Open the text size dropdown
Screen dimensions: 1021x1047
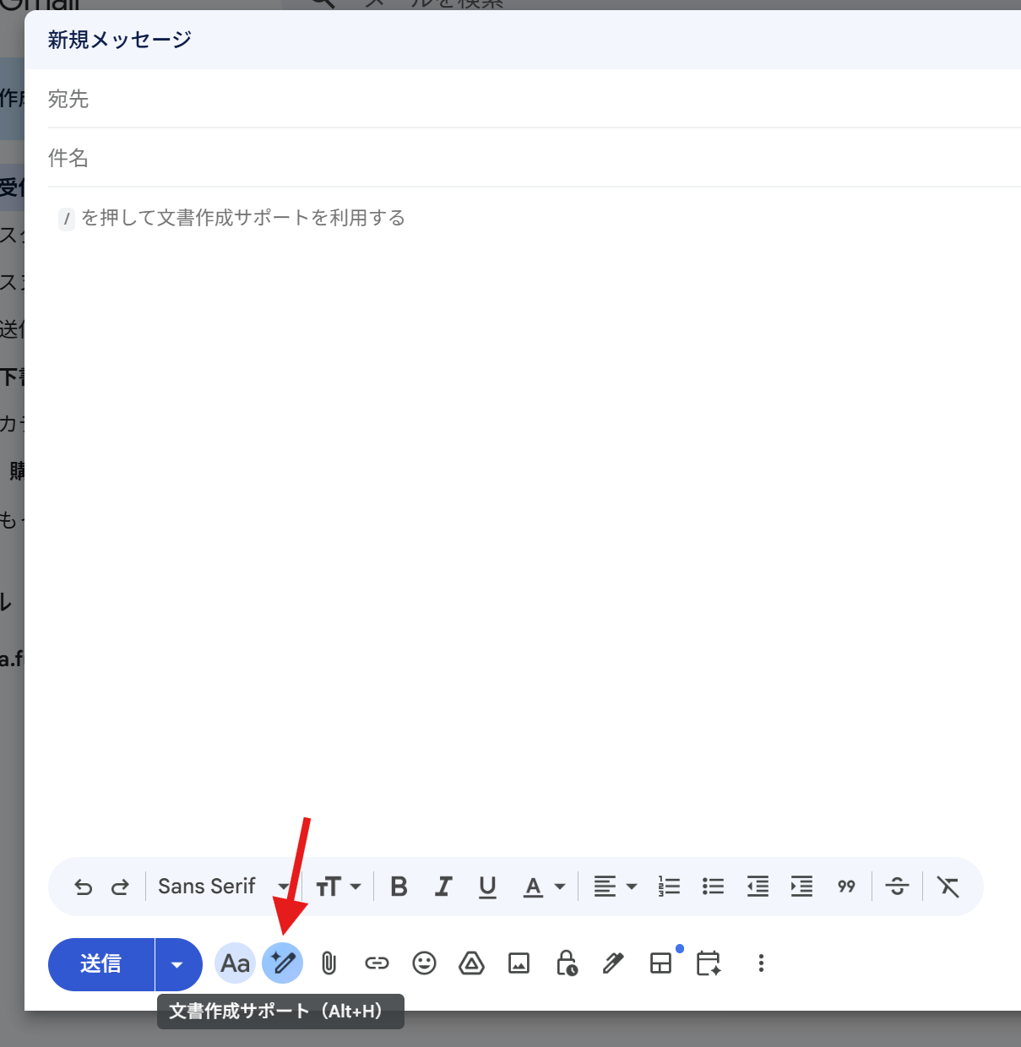click(338, 887)
